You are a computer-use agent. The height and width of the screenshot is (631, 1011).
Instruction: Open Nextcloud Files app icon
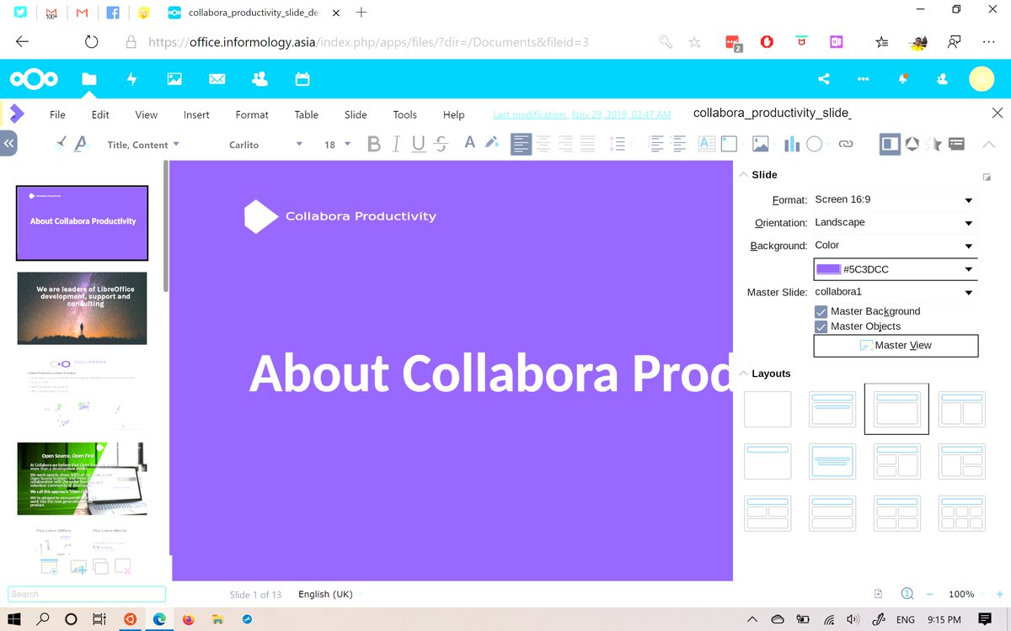point(88,79)
